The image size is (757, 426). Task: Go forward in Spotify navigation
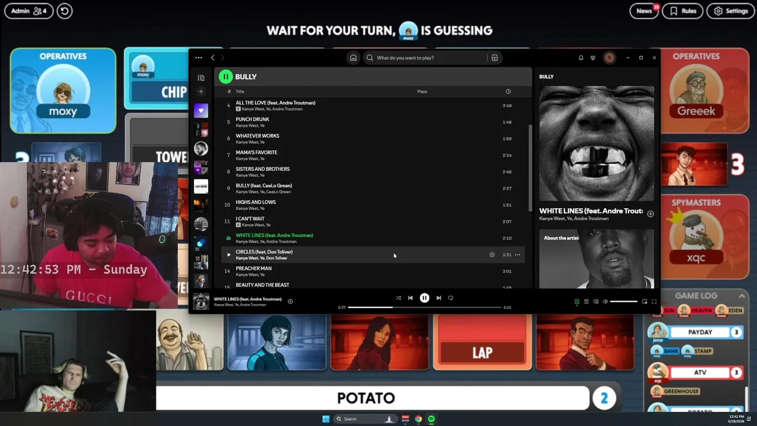pyautogui.click(x=222, y=57)
